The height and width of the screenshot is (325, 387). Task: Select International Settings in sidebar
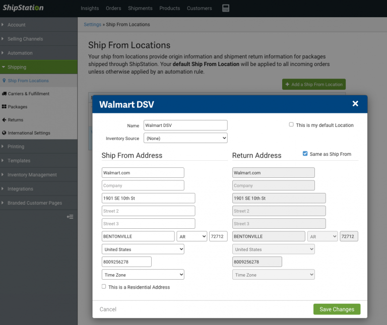[x=38, y=133]
